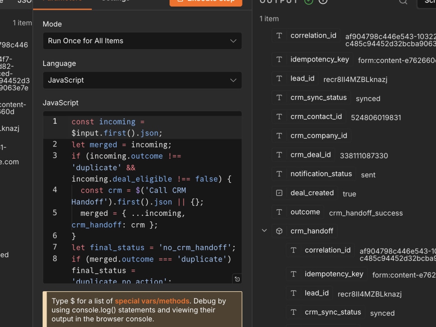436x327 pixels.
Task: Click inside the JavaScript code editor on line 2
Action: click(x=143, y=145)
